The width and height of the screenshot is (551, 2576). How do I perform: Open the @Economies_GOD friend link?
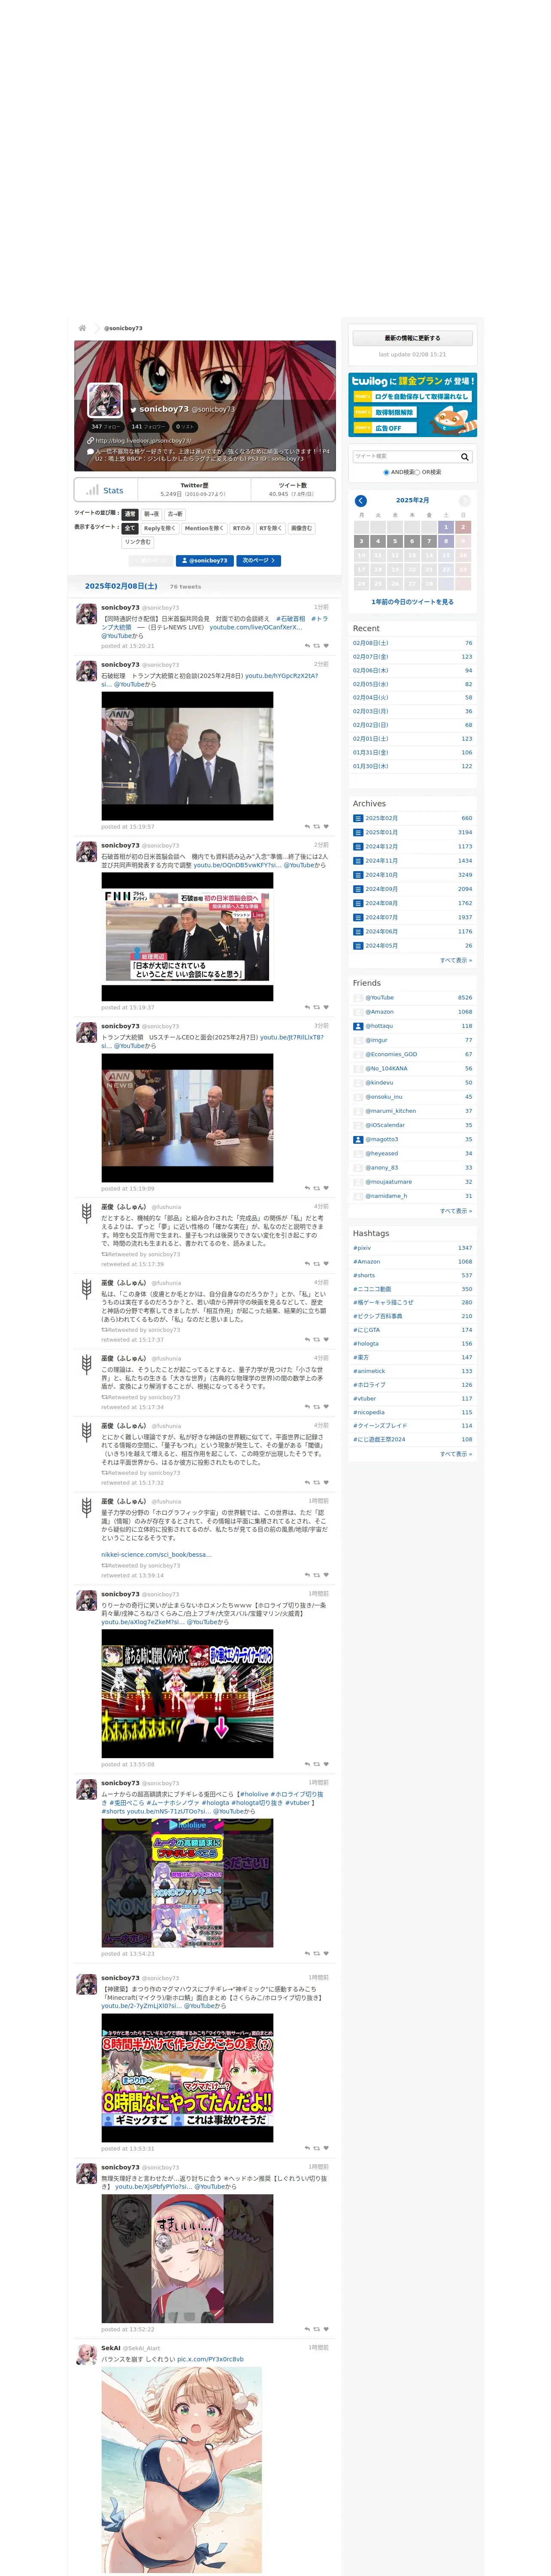click(391, 1054)
